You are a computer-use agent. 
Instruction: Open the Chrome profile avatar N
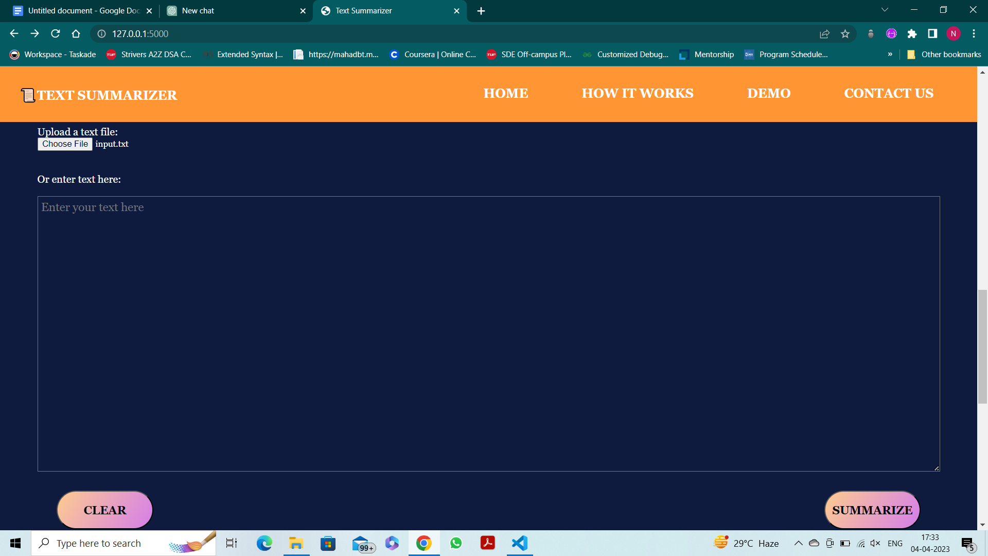point(953,34)
